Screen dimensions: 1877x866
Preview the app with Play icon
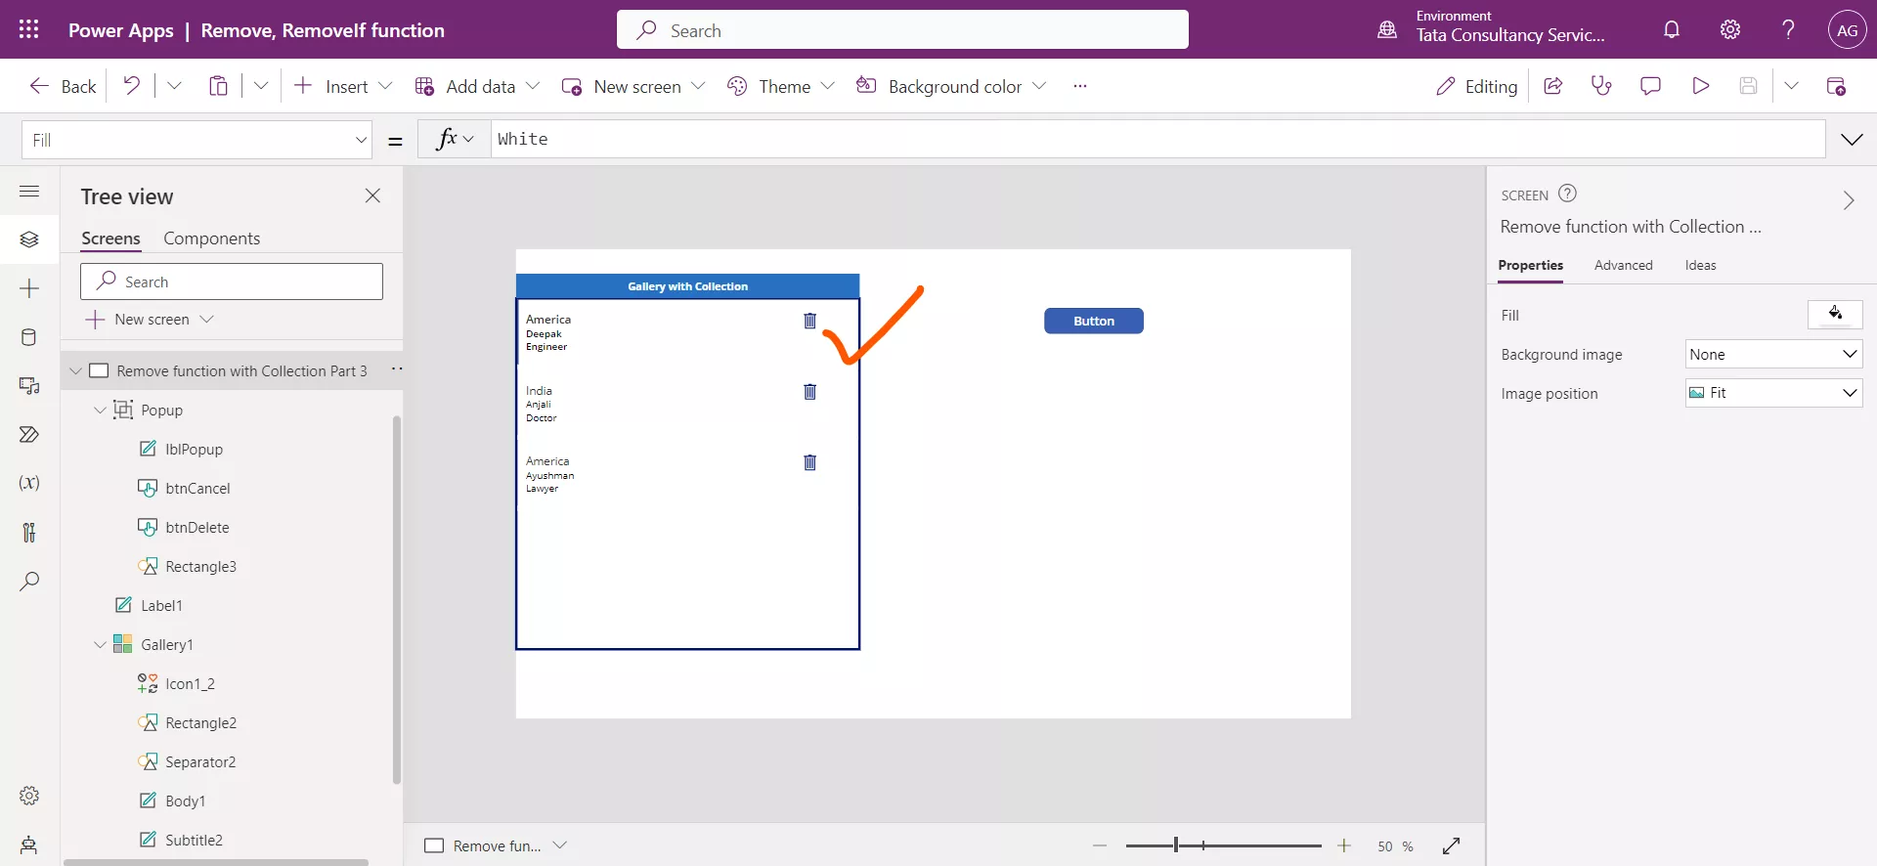[x=1700, y=86]
